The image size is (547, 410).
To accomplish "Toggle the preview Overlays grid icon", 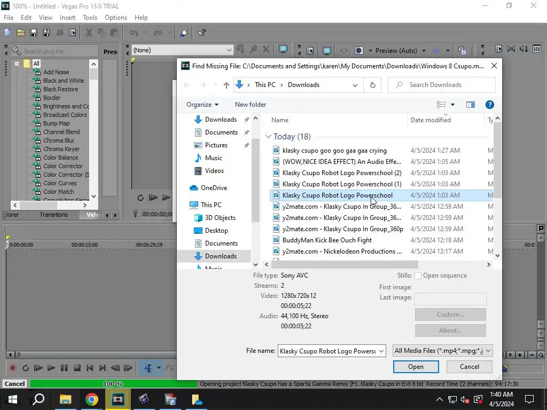I will pyautogui.click(x=436, y=51).
